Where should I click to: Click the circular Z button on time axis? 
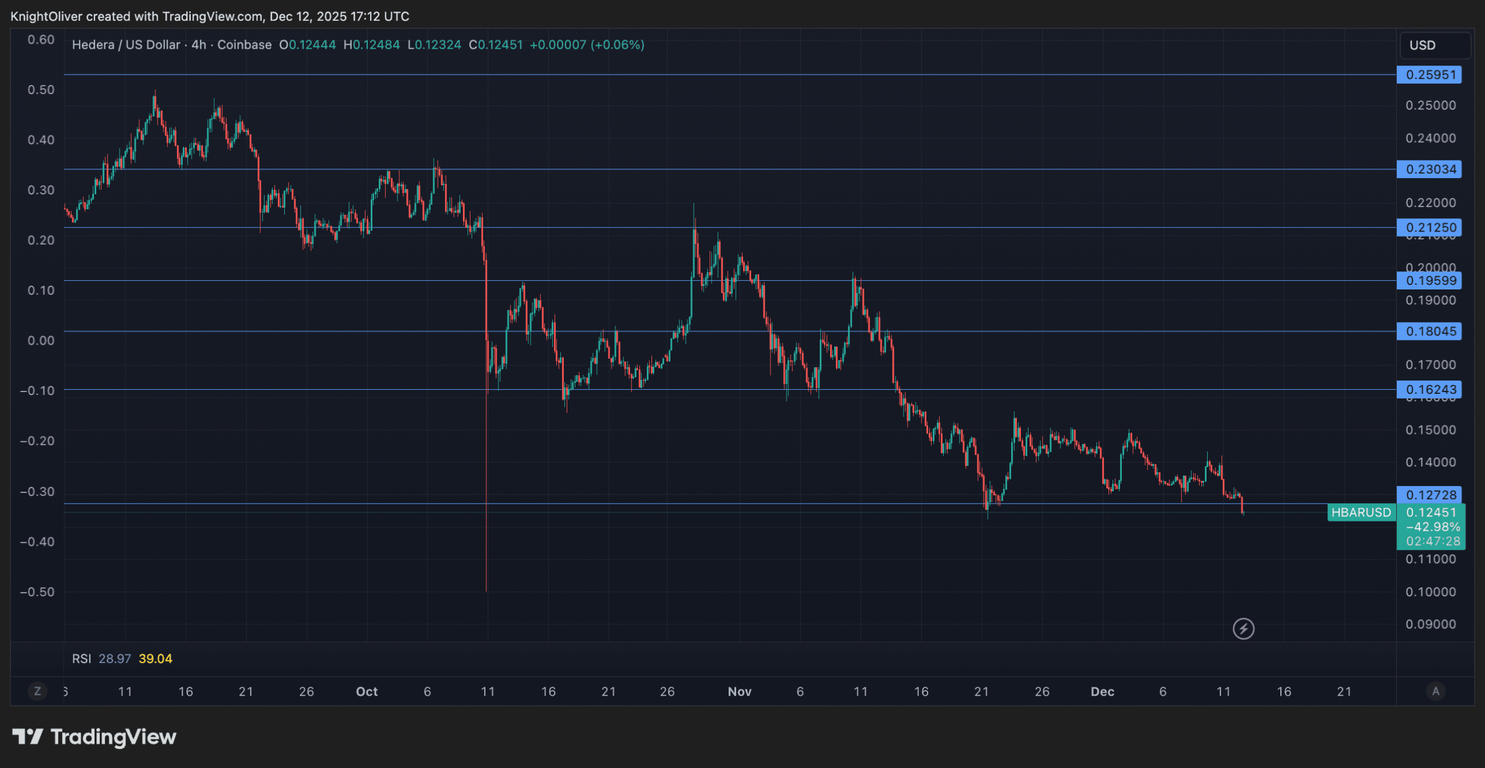pos(37,691)
